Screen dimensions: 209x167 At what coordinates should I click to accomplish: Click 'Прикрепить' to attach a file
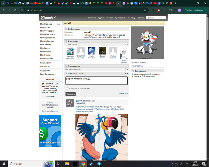coord(122,93)
